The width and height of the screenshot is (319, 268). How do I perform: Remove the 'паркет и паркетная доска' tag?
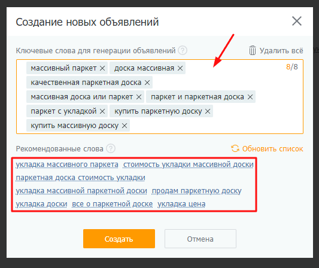click(x=250, y=97)
